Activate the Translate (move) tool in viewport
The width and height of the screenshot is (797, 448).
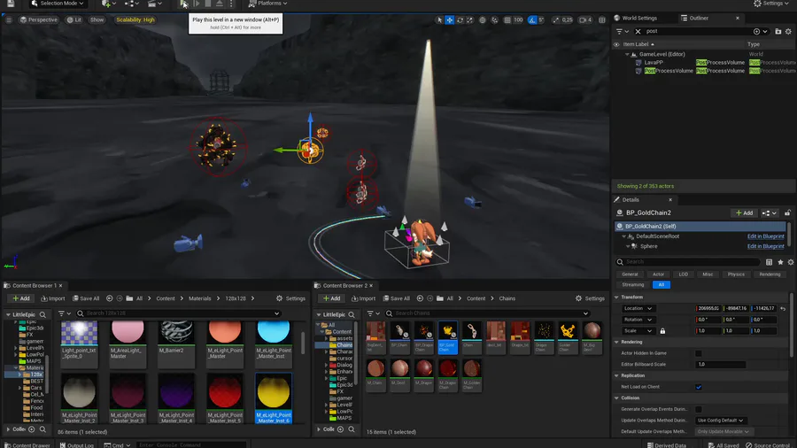(449, 19)
